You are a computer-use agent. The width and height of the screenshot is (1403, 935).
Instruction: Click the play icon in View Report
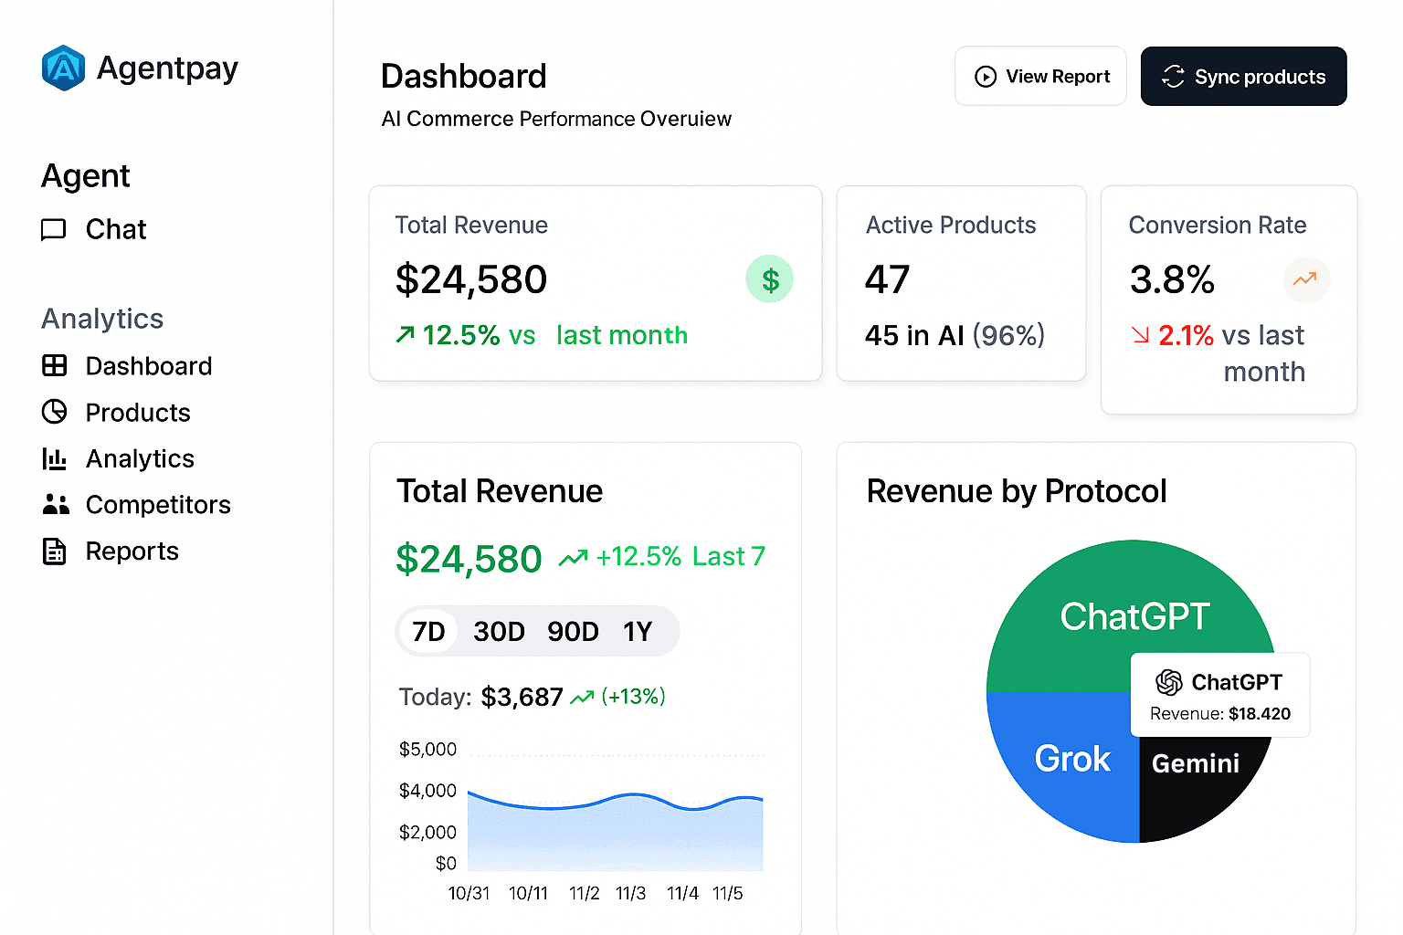coord(986,77)
